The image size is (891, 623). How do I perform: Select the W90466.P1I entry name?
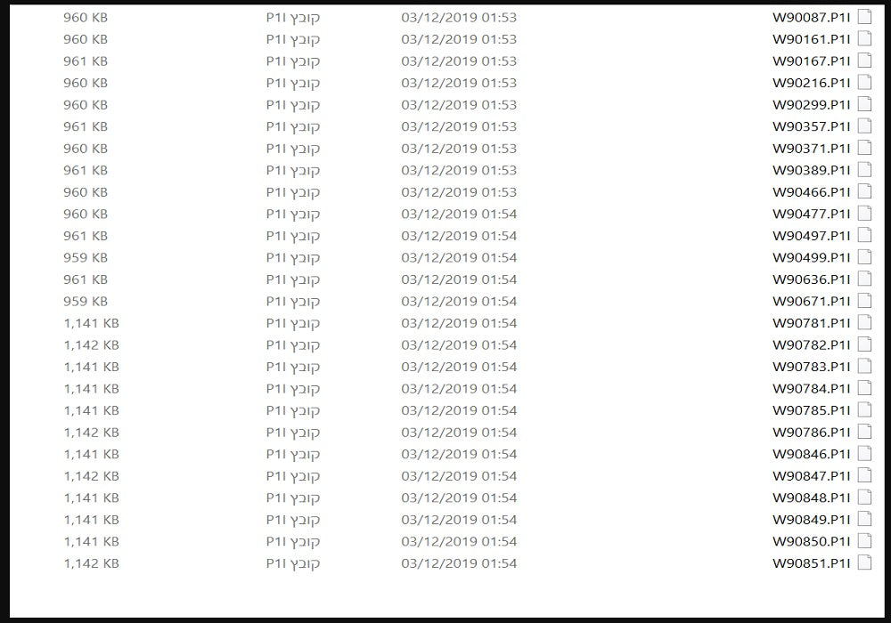812,191
